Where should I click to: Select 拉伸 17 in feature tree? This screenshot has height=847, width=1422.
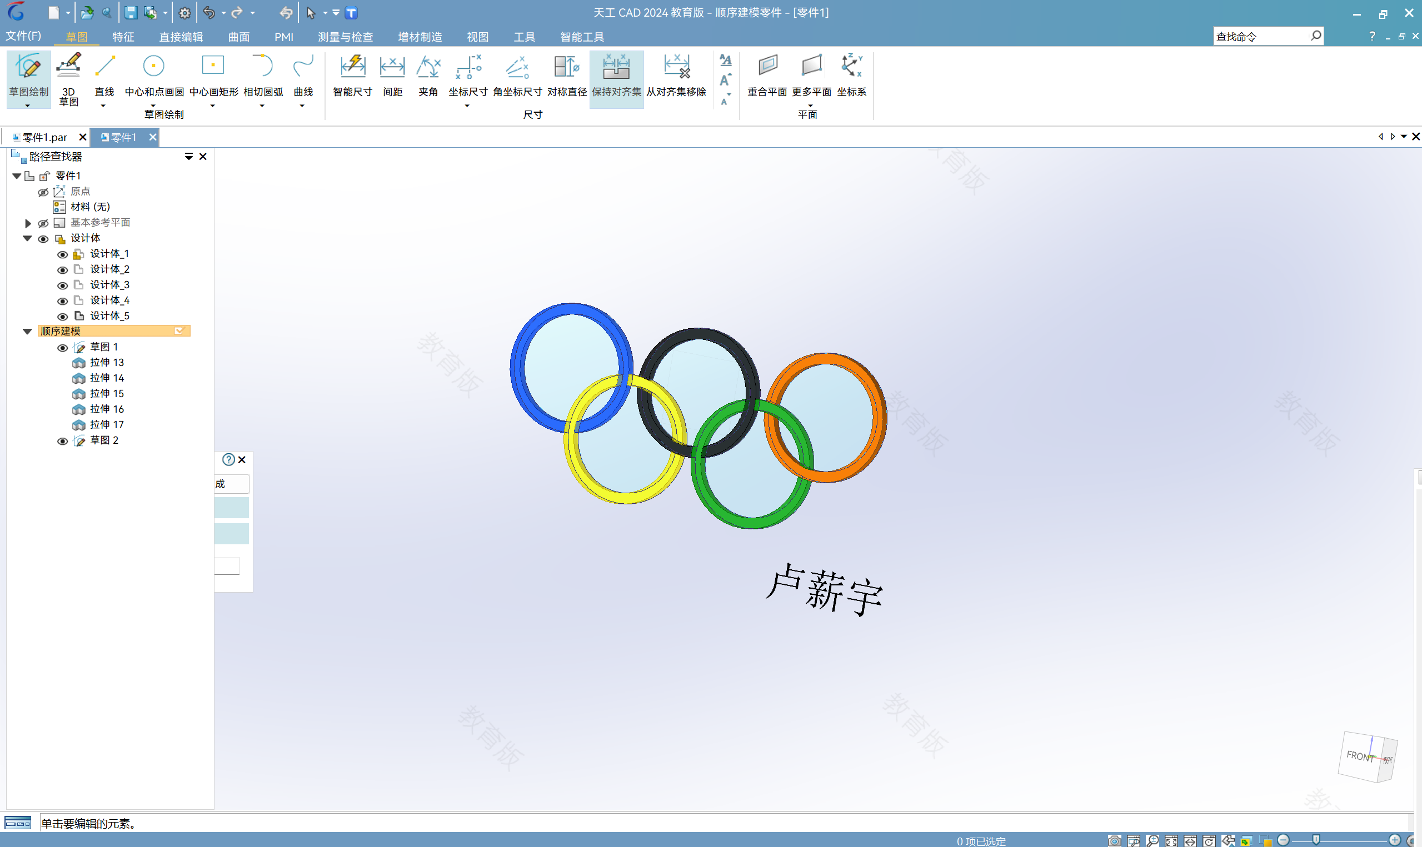click(107, 425)
